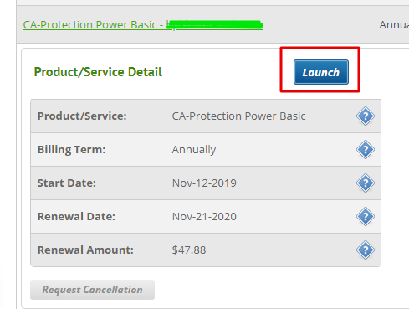
Task: Open help icon for Billing Term row
Action: tap(366, 149)
